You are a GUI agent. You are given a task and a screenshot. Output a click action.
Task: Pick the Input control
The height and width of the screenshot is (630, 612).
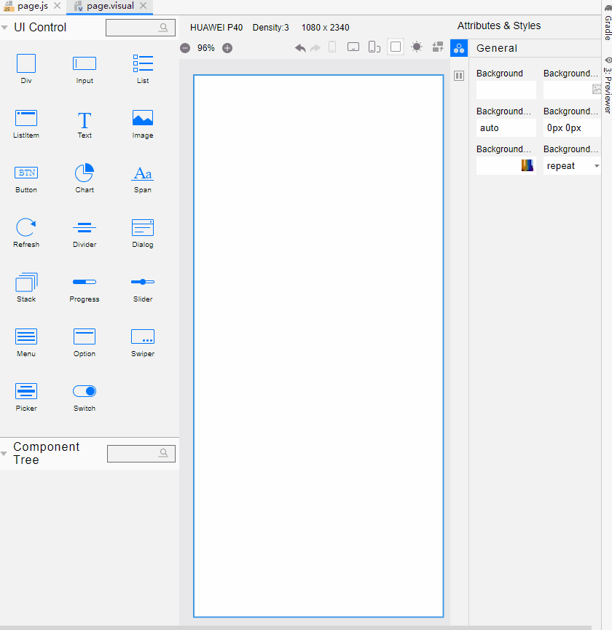tap(85, 68)
